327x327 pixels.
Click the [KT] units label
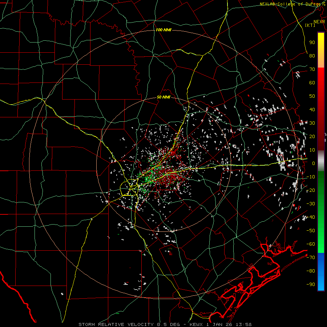310,25
